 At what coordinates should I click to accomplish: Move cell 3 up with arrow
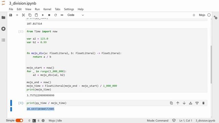(178, 103)
